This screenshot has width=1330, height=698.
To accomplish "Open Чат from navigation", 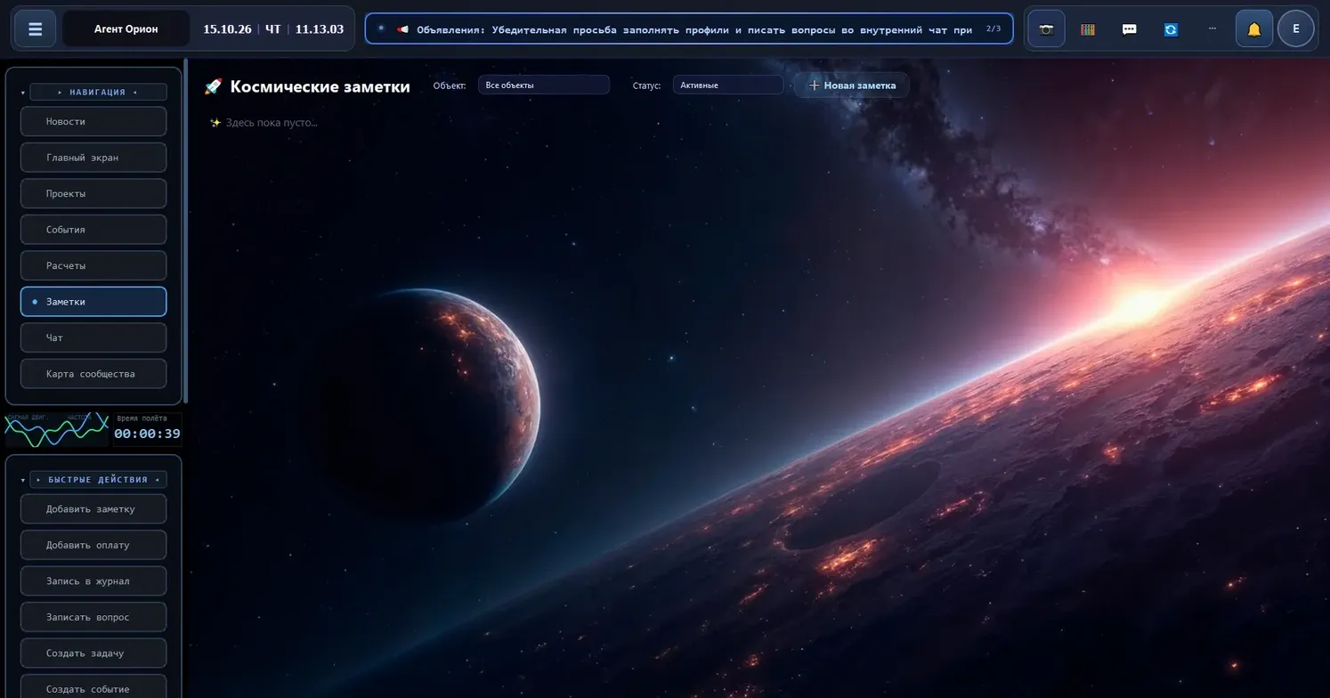I will point(93,338).
